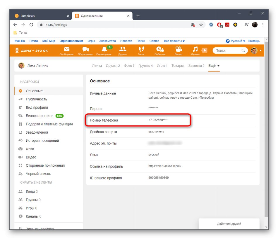Select the gear icon next to Основные
Image resolution: width=278 pixels, height=239 pixels.
point(20,91)
